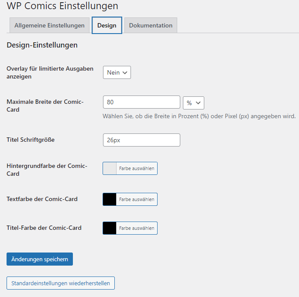
Task: Click the WP Comics Einstellungen title
Action: click(x=62, y=6)
